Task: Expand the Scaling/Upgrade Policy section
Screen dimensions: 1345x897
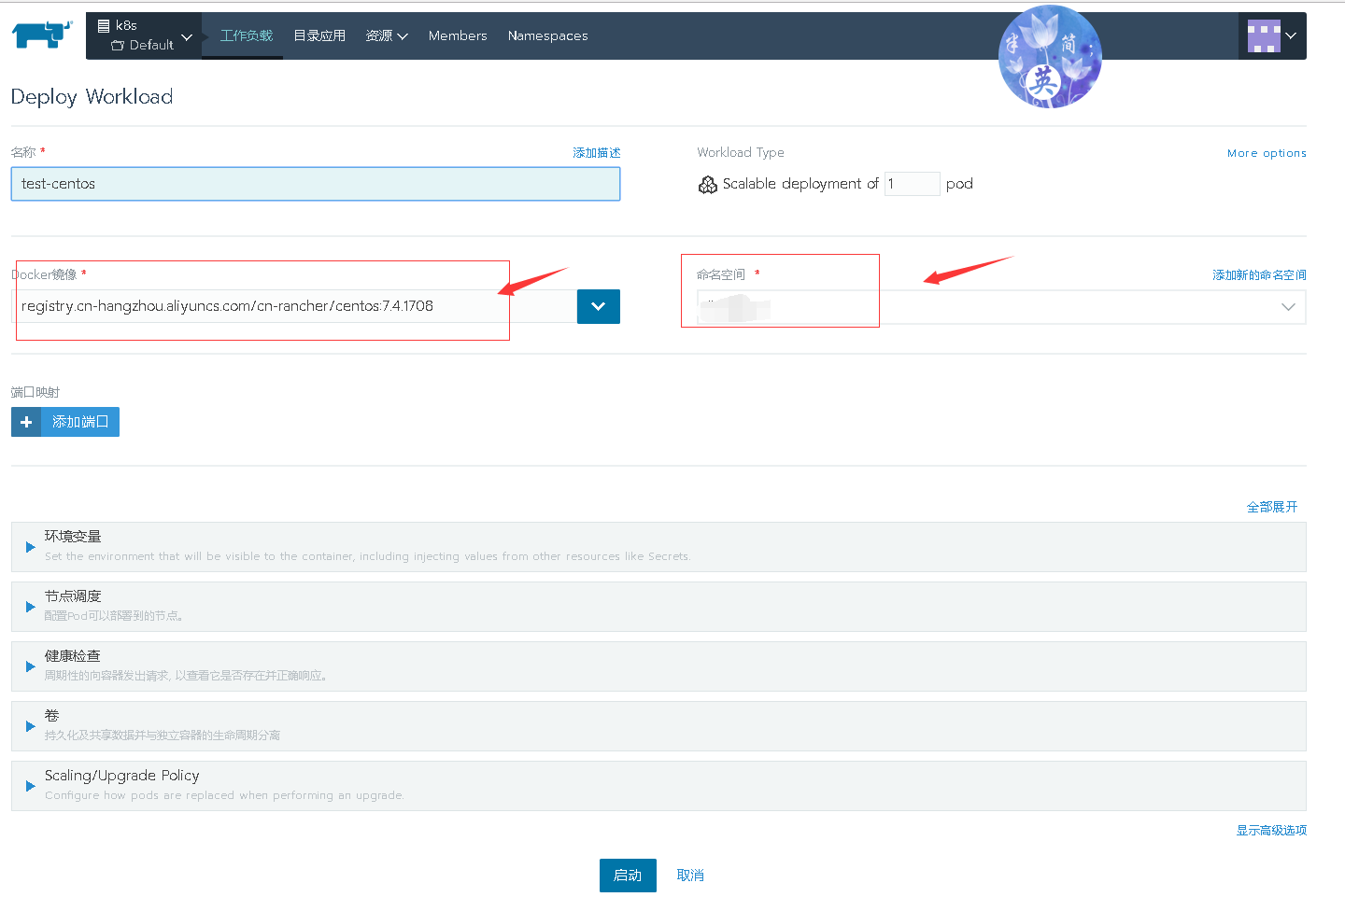Action: coord(658,786)
